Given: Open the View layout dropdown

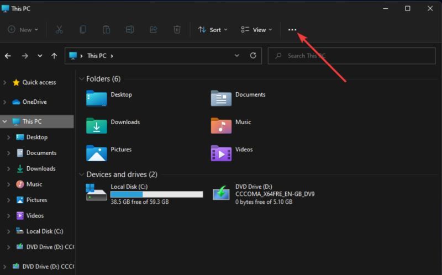Looking at the screenshot, I should pyautogui.click(x=256, y=30).
